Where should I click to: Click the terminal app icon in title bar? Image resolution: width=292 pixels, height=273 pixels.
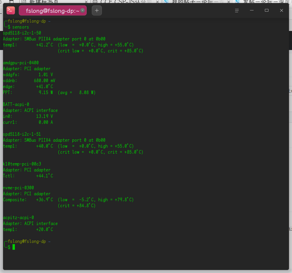coord(11,10)
